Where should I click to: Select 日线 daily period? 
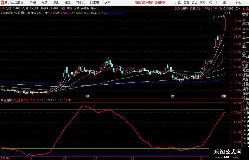coord(62,8)
